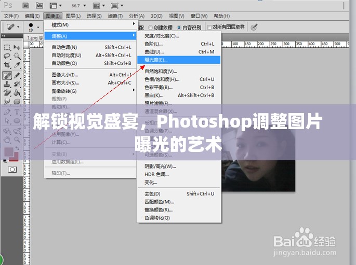Select the Spot Healing Brush tool
The height and width of the screenshot is (265, 356).
[7, 75]
